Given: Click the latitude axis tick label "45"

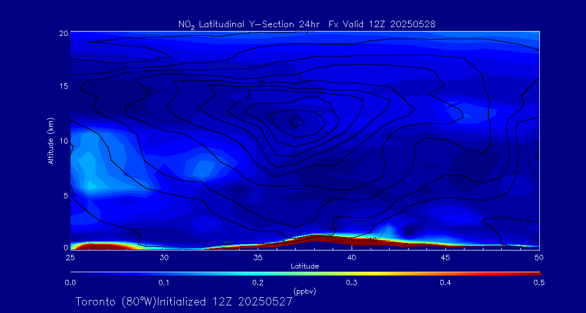Looking at the screenshot, I should click(x=445, y=258).
